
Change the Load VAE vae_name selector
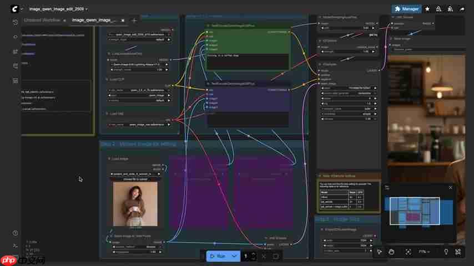click(x=139, y=124)
